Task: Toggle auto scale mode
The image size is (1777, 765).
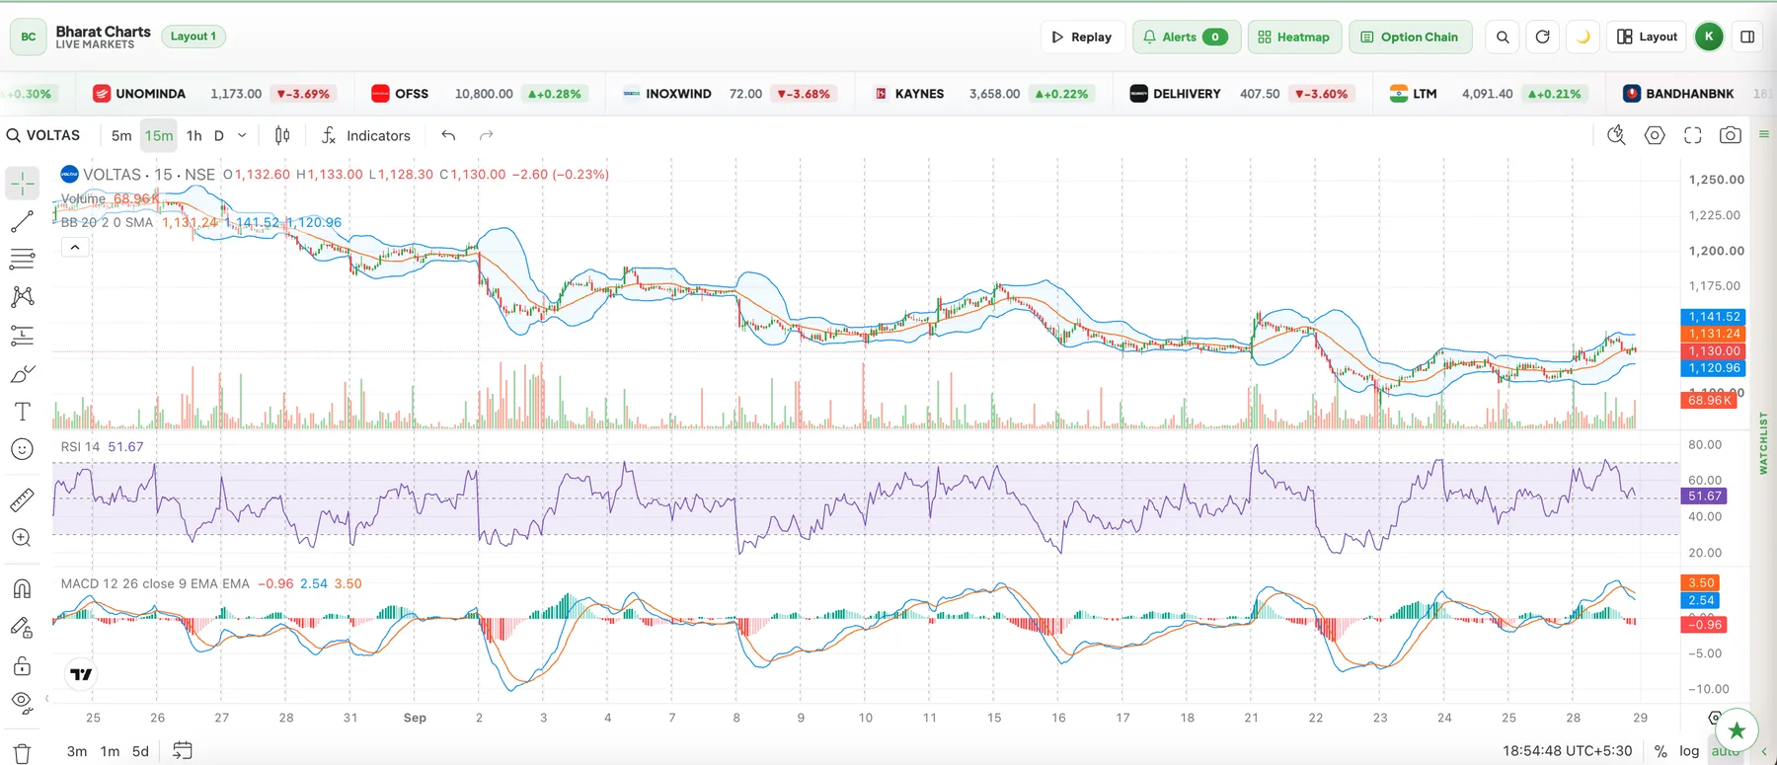Action: click(x=1724, y=752)
